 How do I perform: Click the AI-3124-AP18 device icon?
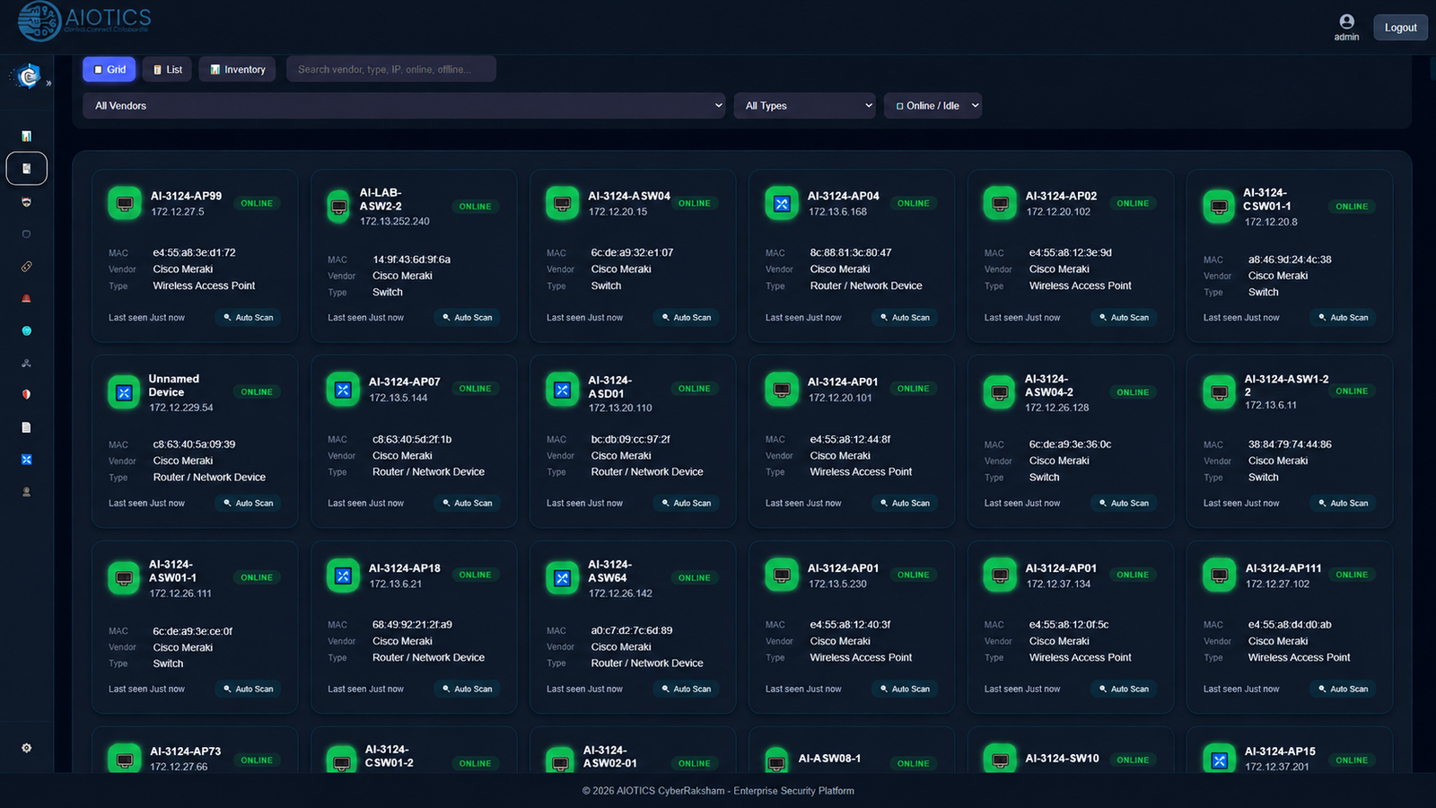coord(343,575)
